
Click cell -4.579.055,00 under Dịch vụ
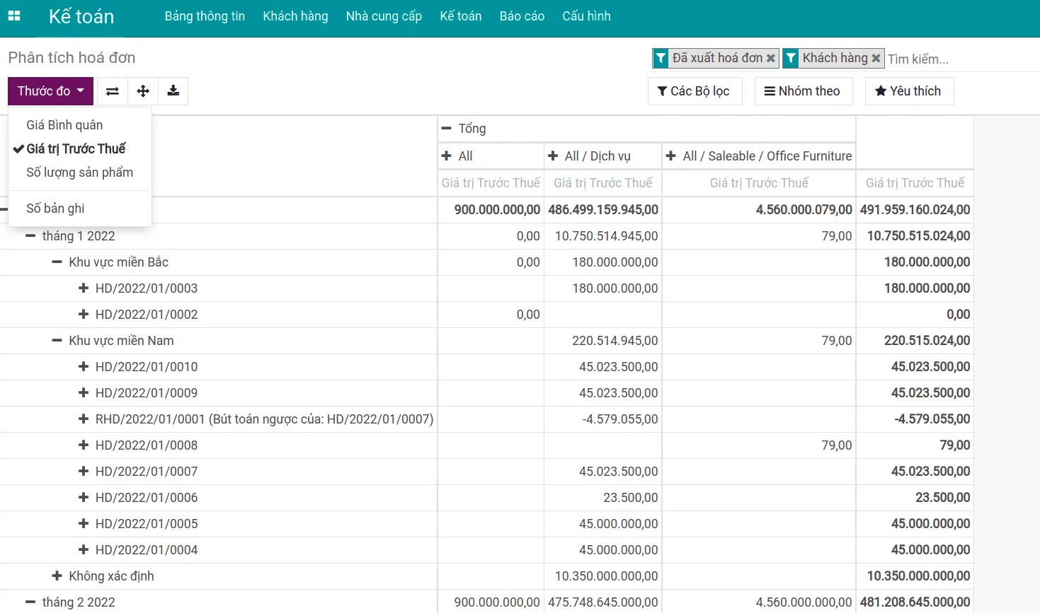coord(602,419)
